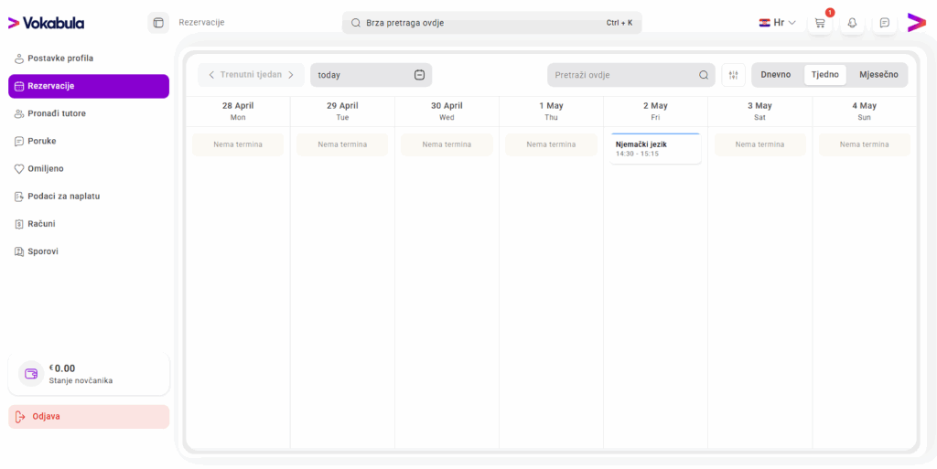Open the Njemački jezik appointment

click(655, 149)
